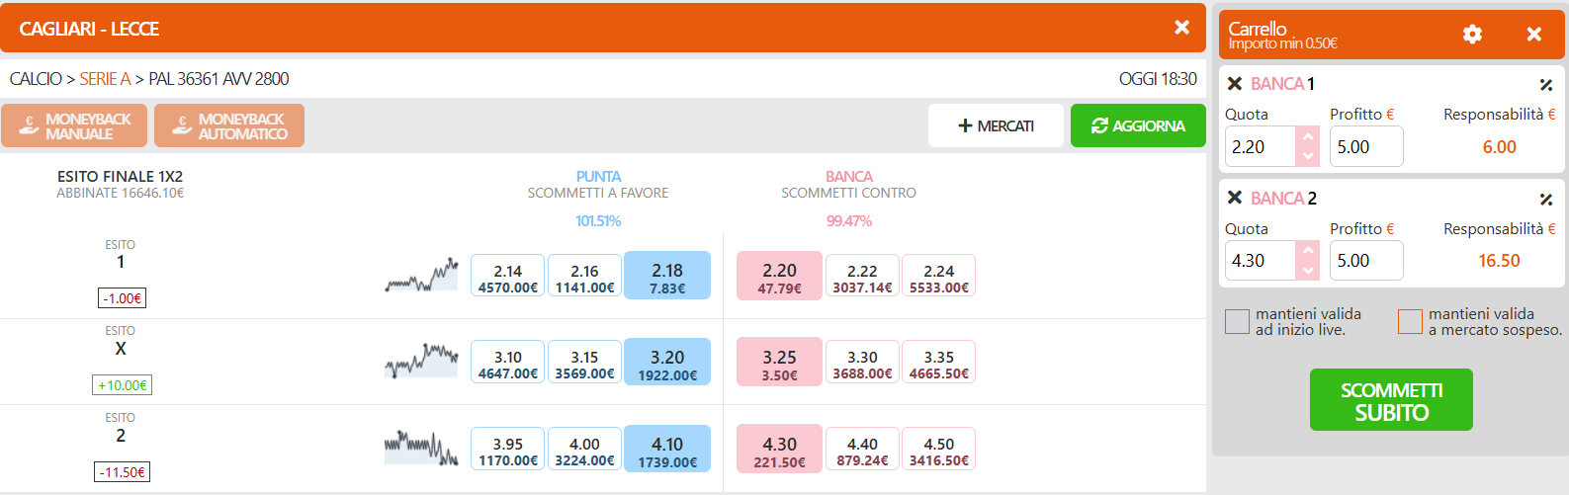The height and width of the screenshot is (495, 1569).
Task: Click percent icon on BANCA 1
Action: (x=1546, y=85)
